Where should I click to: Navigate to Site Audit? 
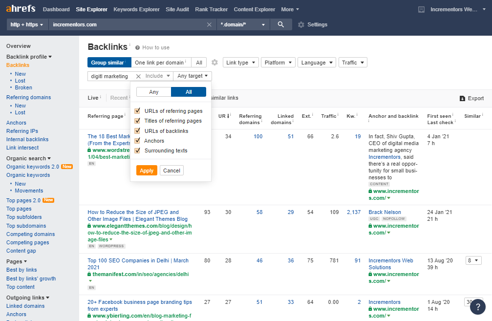coord(177,9)
